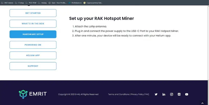Open Emrit's Twitter page icon
Viewport: 209px width, 105px height.
point(156,94)
